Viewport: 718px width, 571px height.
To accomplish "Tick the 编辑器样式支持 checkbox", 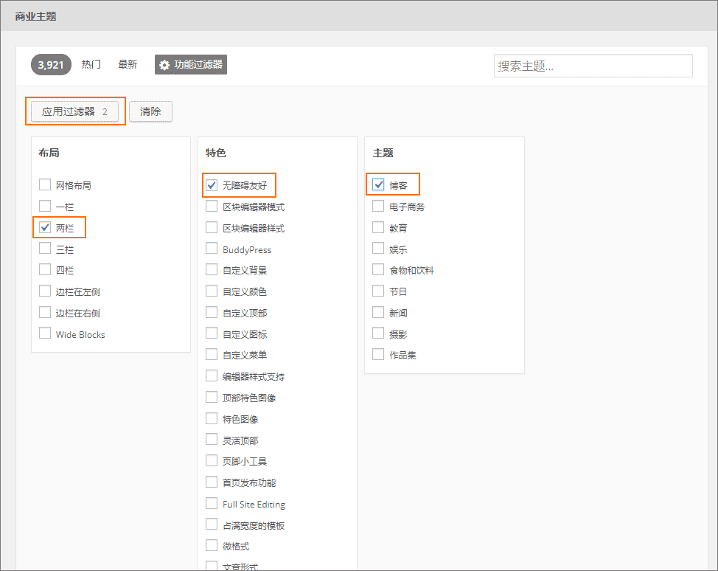I will tap(212, 376).
